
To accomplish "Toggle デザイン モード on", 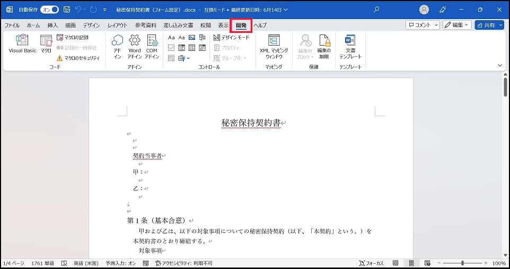I will pos(232,38).
